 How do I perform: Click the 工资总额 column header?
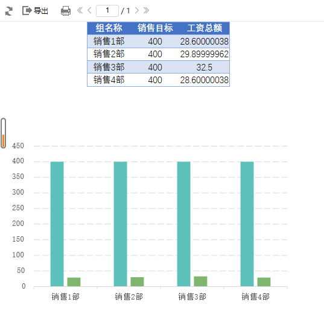[205, 28]
